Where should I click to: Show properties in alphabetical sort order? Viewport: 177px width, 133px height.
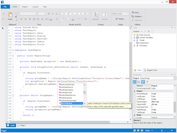tap(139, 82)
